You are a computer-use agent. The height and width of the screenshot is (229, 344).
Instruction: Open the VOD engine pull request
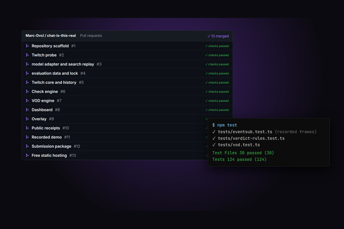click(43, 101)
